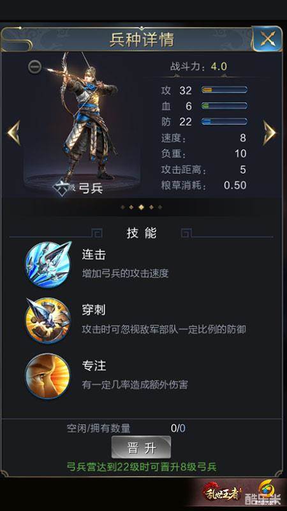The image size is (287, 511).
Task: Select the 专注 eye skill icon
Action: (x=48, y=376)
